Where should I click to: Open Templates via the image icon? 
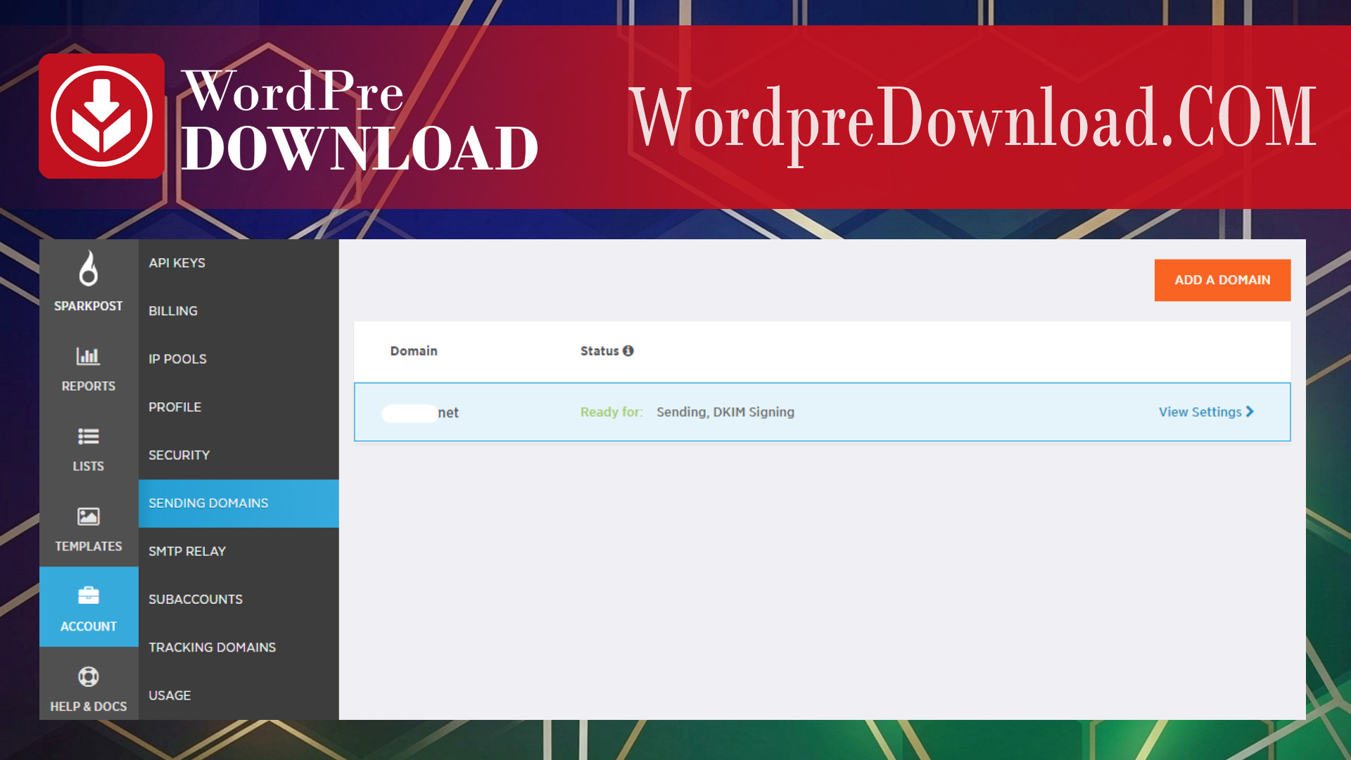point(89,517)
